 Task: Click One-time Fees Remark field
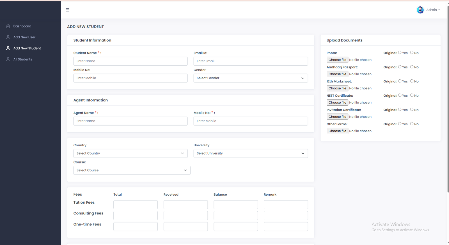(x=286, y=226)
